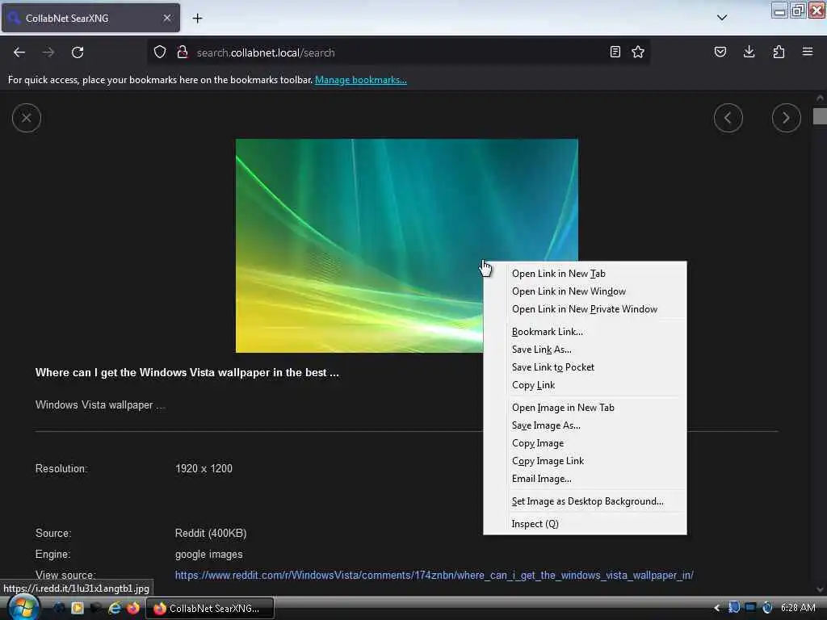Click the Manage bookmarks link
This screenshot has width=827, height=620.
[361, 80]
